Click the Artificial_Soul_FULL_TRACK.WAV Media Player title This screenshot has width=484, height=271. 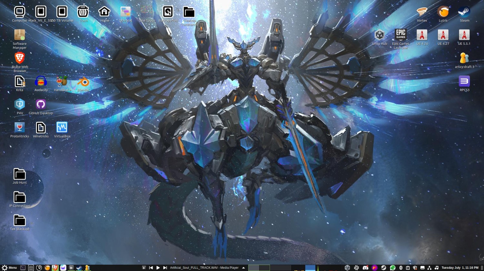pos(204,268)
